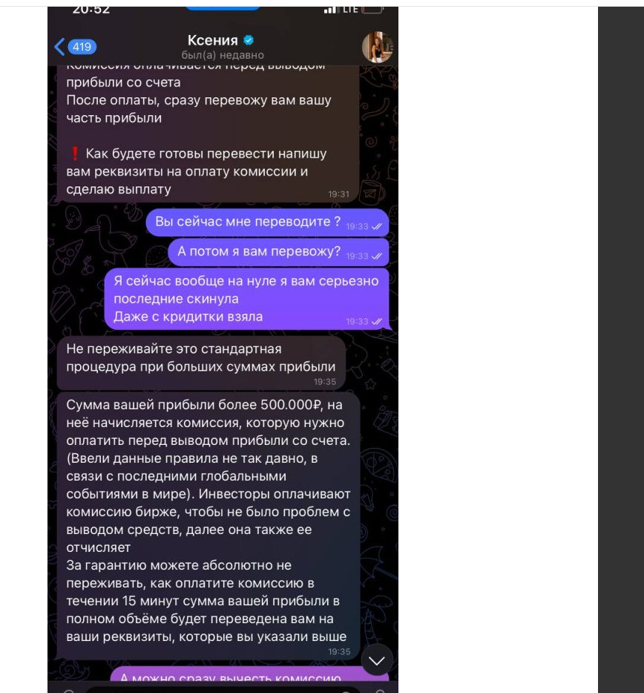644x693 pixels.
Task: Select the 'Не переживайте это стандартная' message
Action: tap(201, 363)
